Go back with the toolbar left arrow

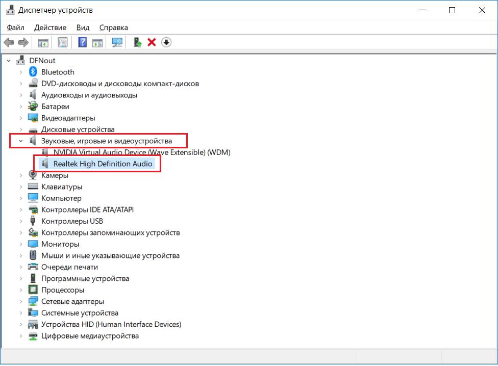coord(9,42)
